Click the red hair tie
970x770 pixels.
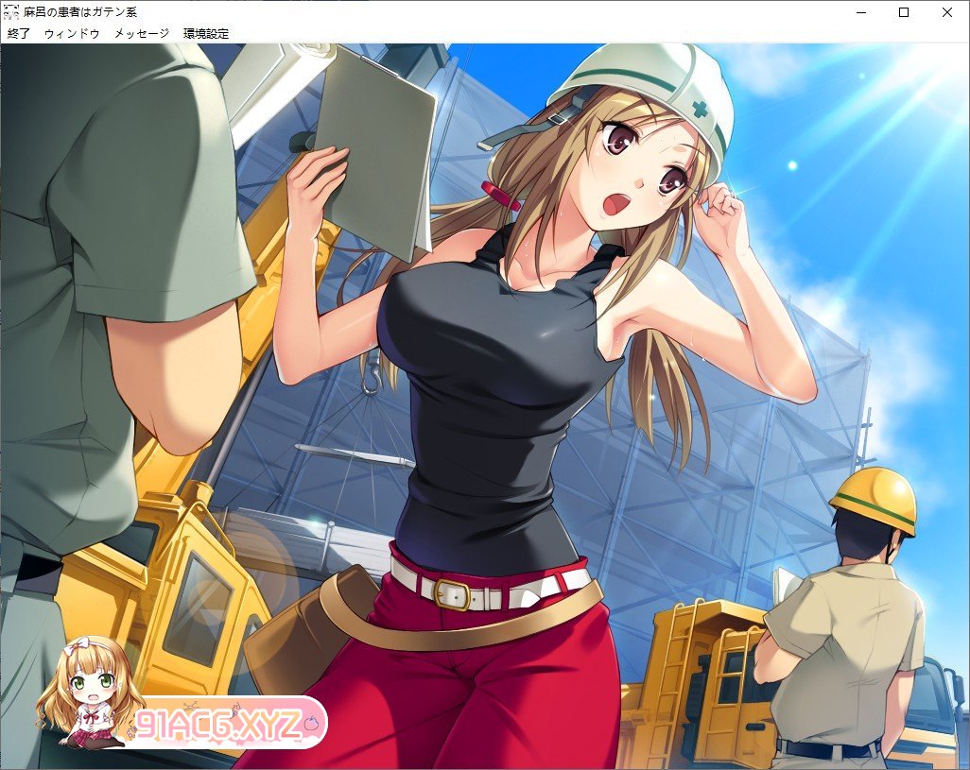[x=500, y=196]
